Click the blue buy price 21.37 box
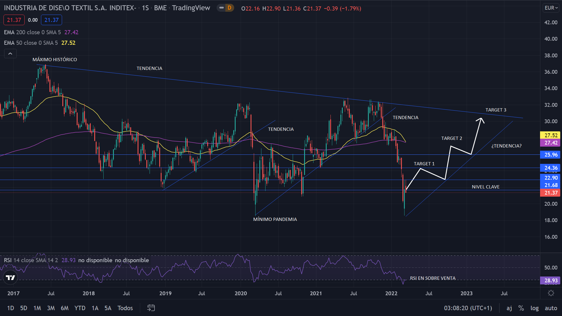Viewport: 562px width, 316px height. tap(52, 20)
